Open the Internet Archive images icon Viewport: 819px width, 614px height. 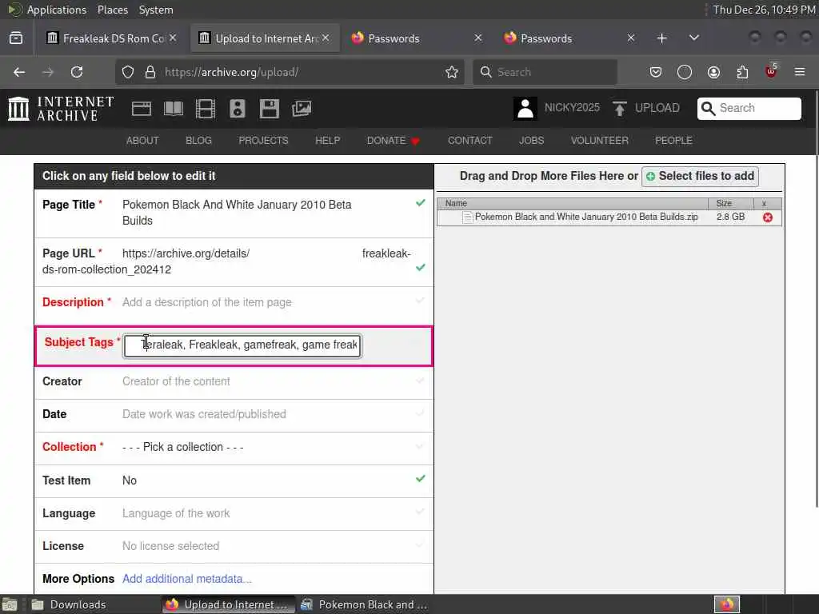click(302, 109)
